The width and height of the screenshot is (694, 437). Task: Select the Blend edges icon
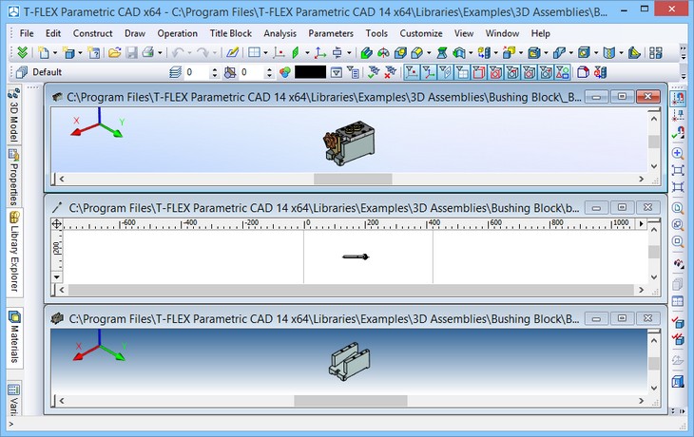coord(417,53)
